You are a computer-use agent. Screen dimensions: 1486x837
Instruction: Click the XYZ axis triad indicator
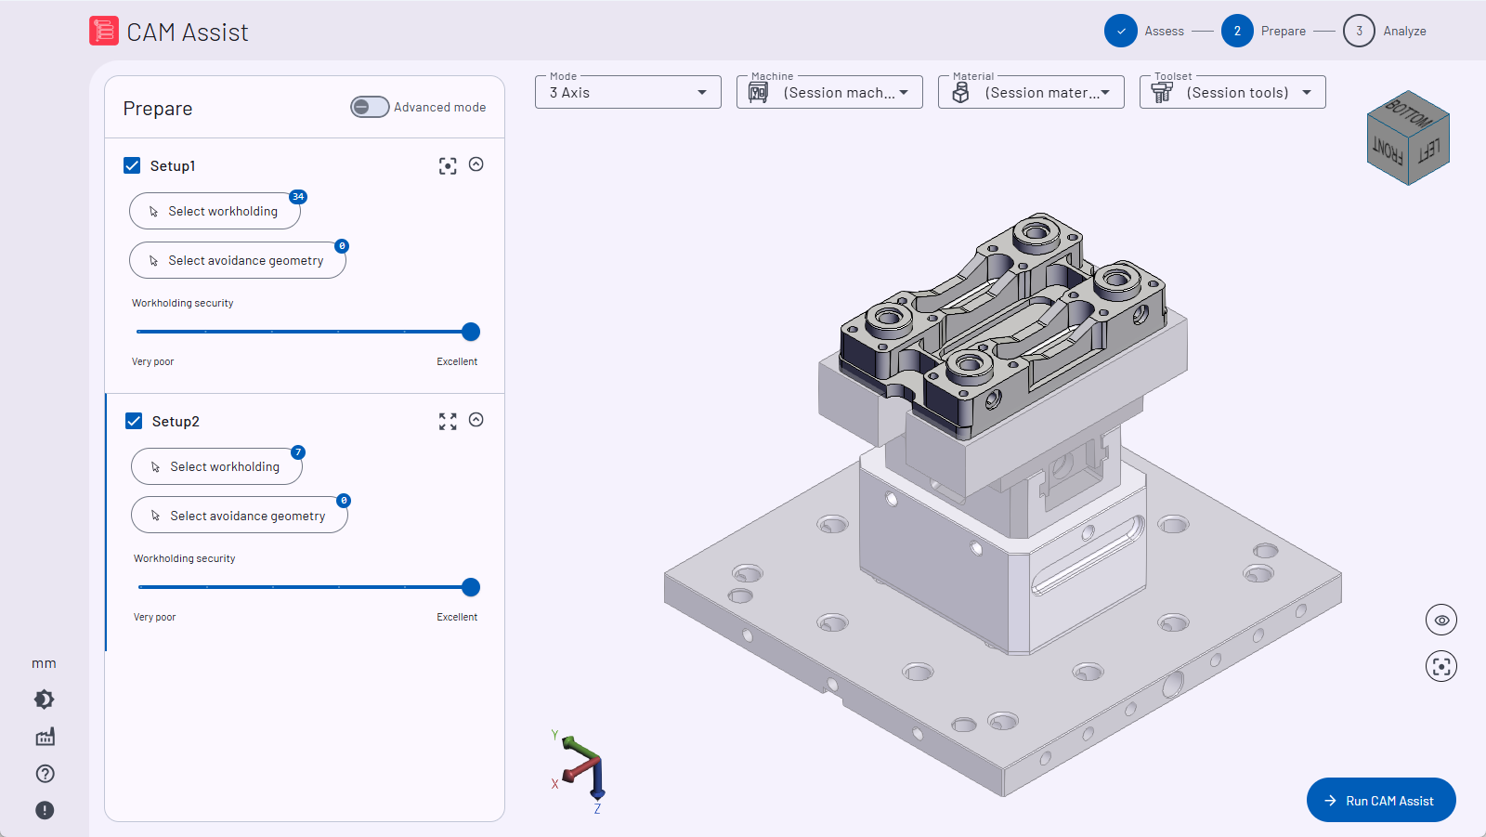[580, 771]
